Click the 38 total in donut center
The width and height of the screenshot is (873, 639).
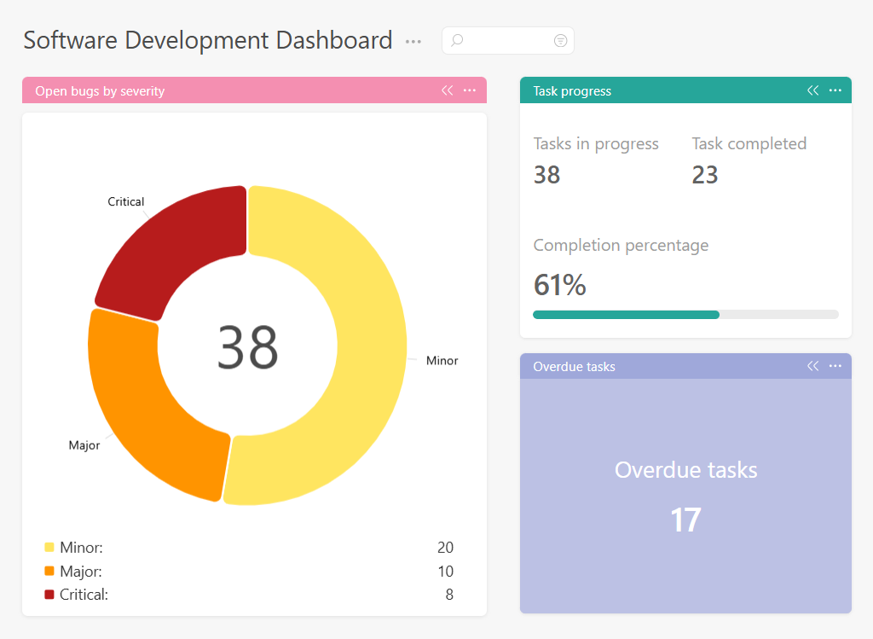247,347
